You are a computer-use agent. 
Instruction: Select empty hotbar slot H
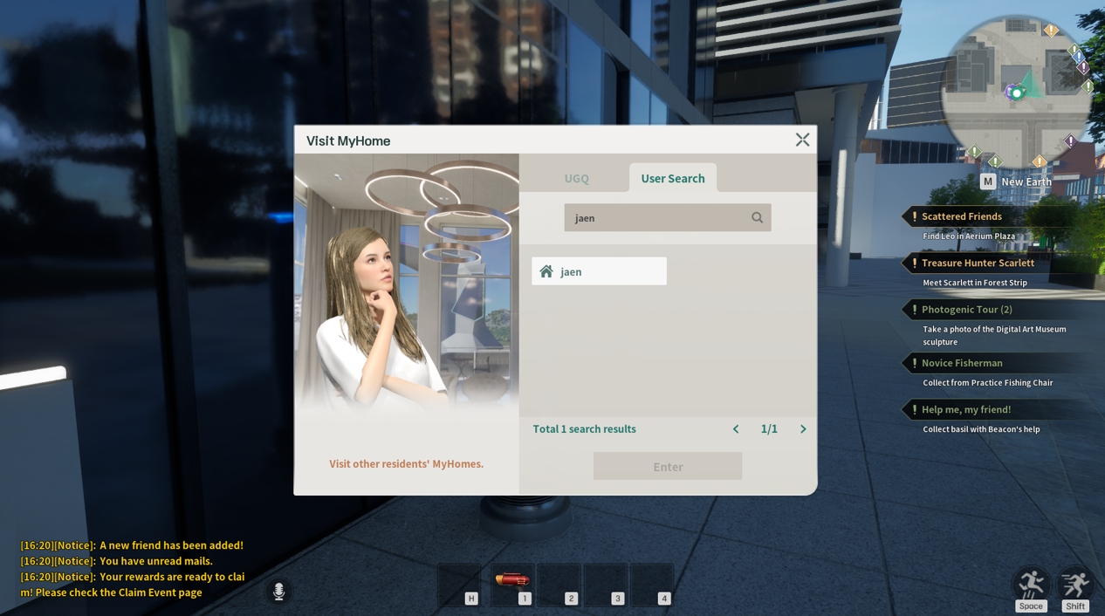[459, 584]
